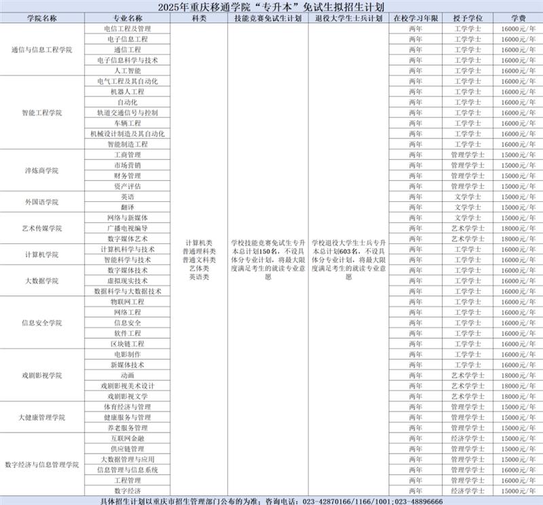Click the 18000元/年 fee in the 广播电视编导 row
This screenshot has width=543, height=505.
[518, 228]
